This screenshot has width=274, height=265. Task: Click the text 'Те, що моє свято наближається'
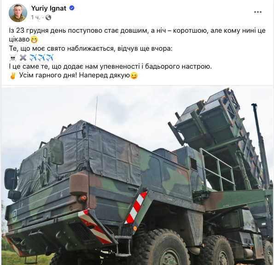pyautogui.click(x=61, y=48)
